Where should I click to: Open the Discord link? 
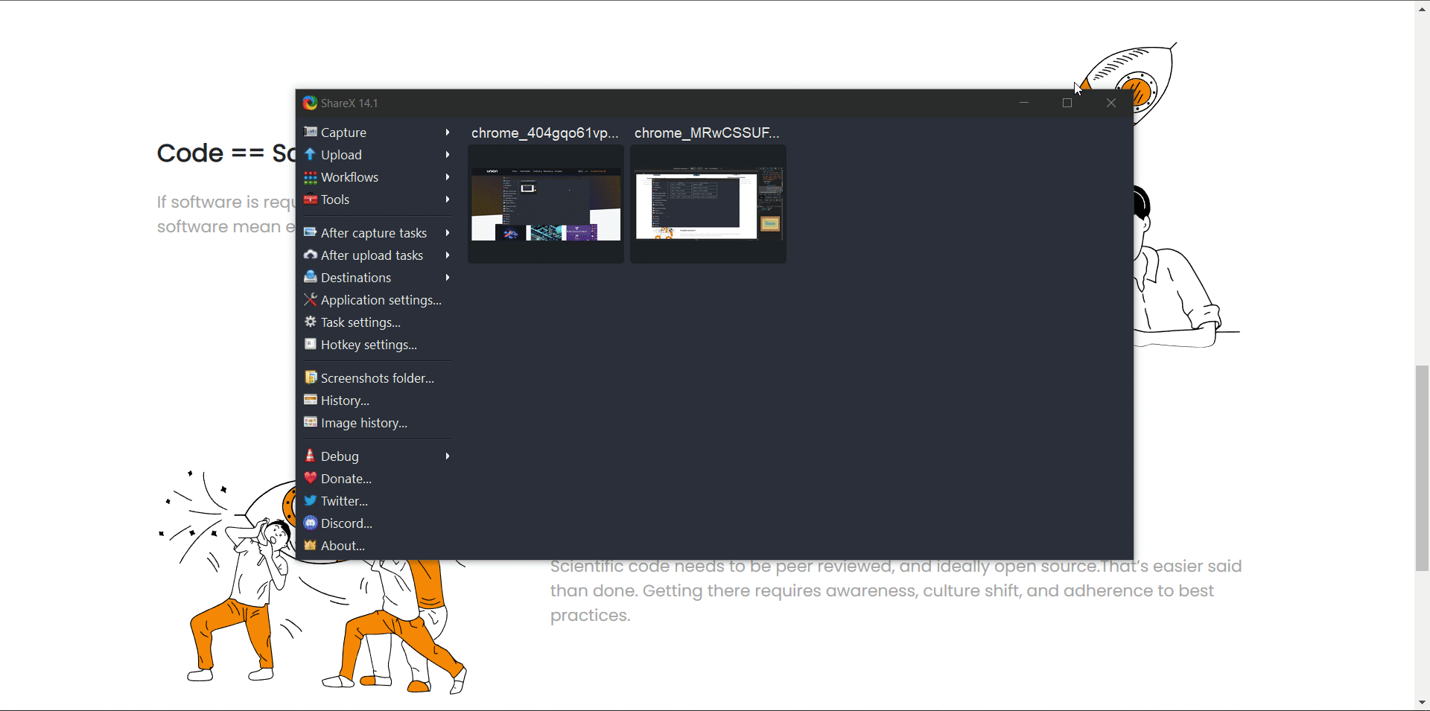click(x=377, y=523)
